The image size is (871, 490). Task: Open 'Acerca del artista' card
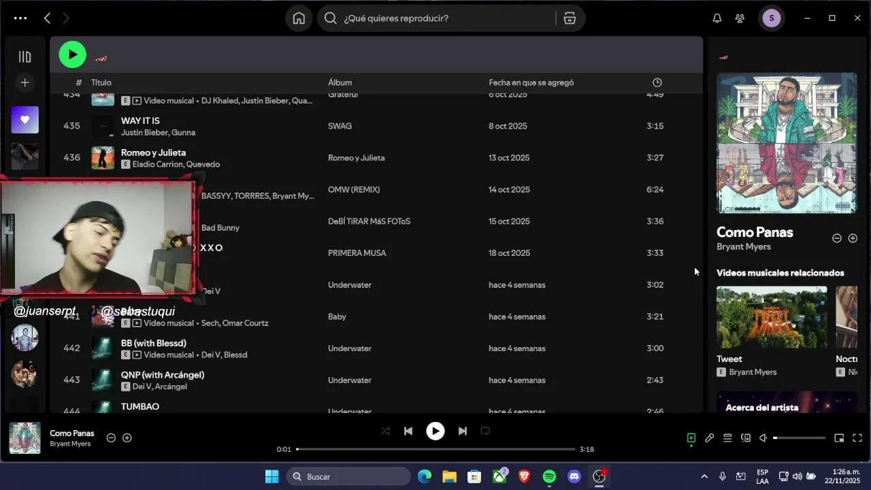787,403
